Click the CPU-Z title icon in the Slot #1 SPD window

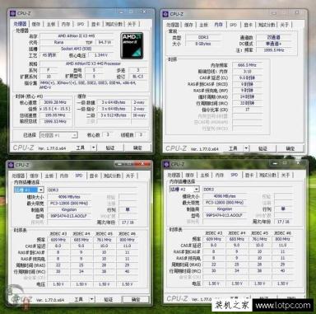11,165
